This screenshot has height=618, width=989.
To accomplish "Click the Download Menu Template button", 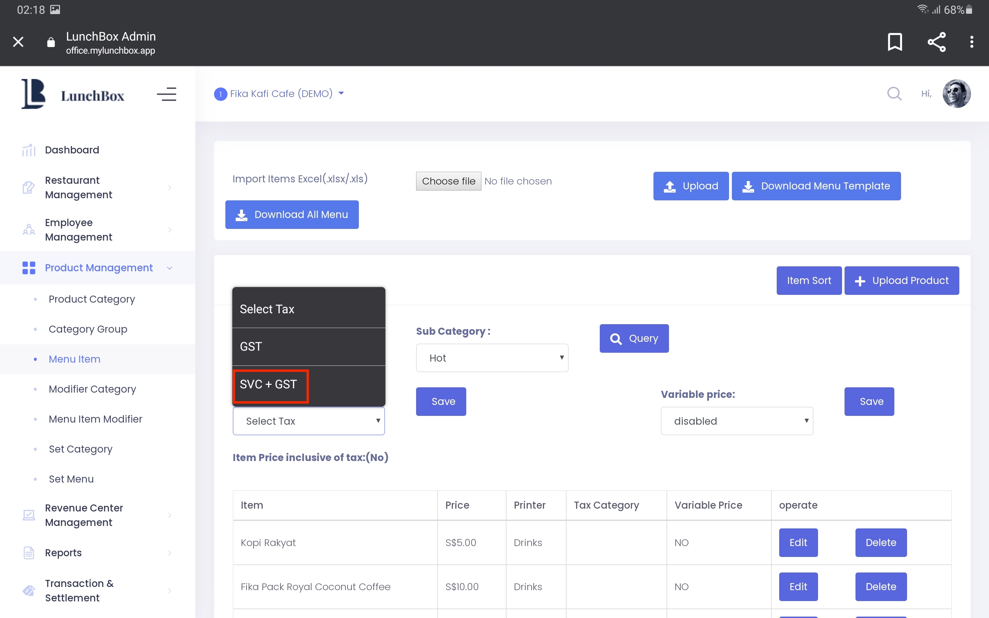I will click(816, 186).
